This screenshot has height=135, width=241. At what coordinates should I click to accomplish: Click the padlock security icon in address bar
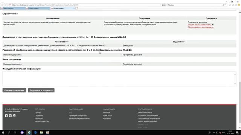point(163,5)
